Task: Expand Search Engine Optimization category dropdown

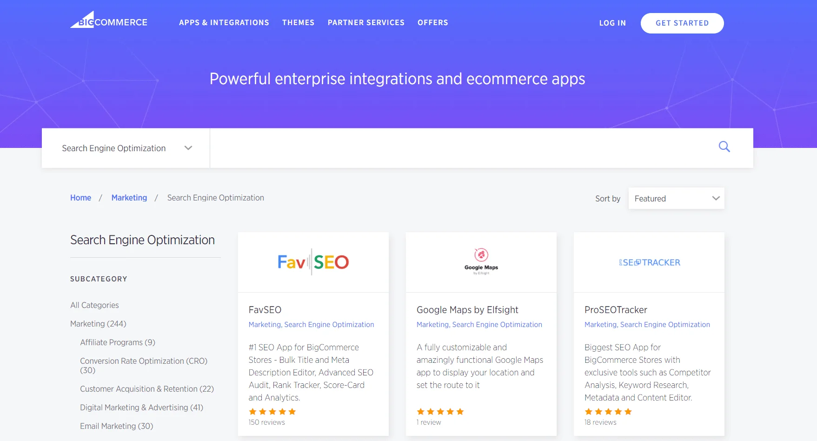Action: [x=126, y=148]
